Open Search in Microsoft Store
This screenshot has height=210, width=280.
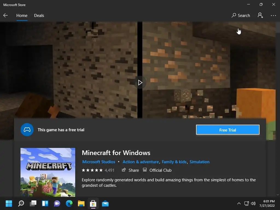click(241, 15)
